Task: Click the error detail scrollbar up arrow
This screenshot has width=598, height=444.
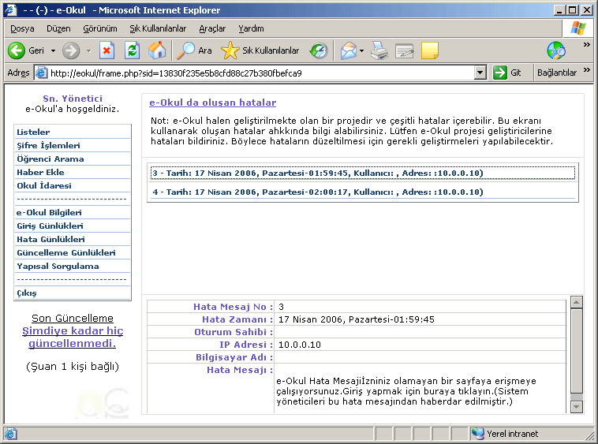Action: coord(576,302)
